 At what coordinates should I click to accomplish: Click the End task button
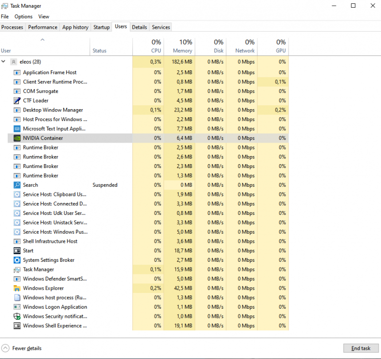tap(361, 348)
